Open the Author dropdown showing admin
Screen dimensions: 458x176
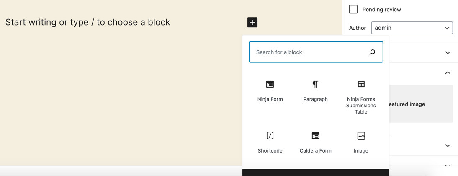pos(412,28)
